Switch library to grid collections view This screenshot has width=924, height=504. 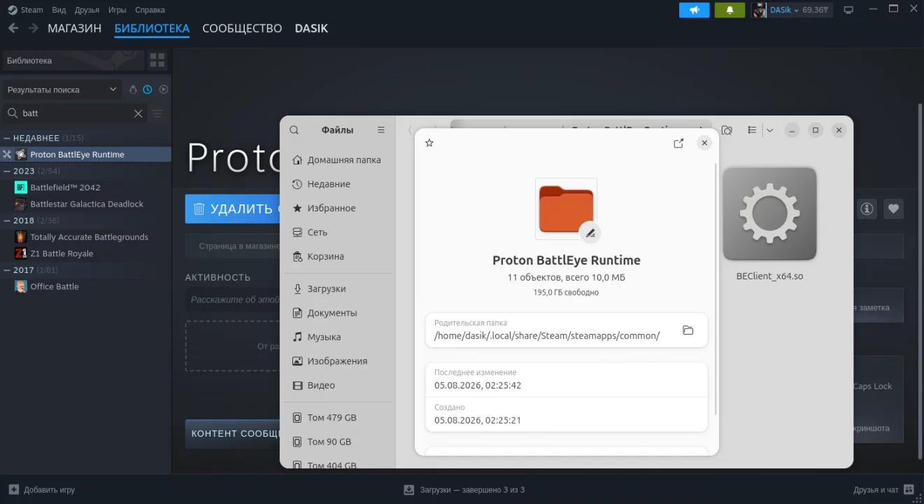pos(157,60)
